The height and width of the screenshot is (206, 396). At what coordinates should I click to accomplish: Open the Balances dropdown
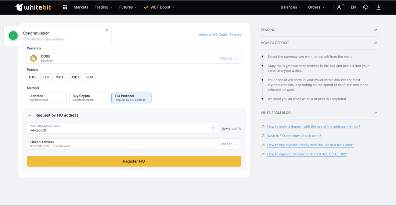coord(291,7)
